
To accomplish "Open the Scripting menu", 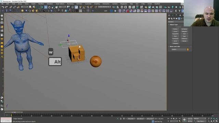I will click(x=97, y=4).
